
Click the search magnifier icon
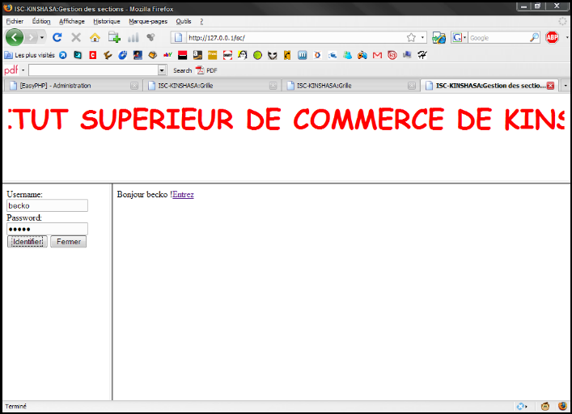click(x=534, y=37)
